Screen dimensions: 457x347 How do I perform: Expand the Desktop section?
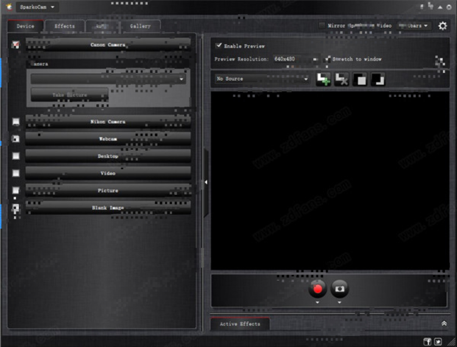(108, 156)
